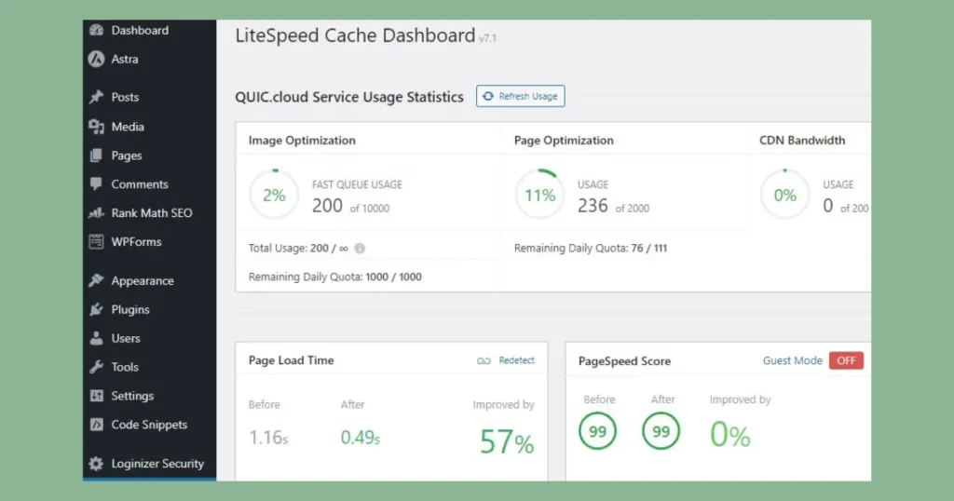
Task: Click the CDN Bandwidth card heading
Action: click(802, 141)
